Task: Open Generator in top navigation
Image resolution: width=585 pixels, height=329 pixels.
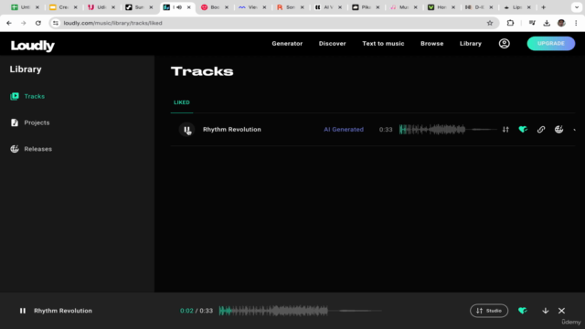Action: point(287,44)
